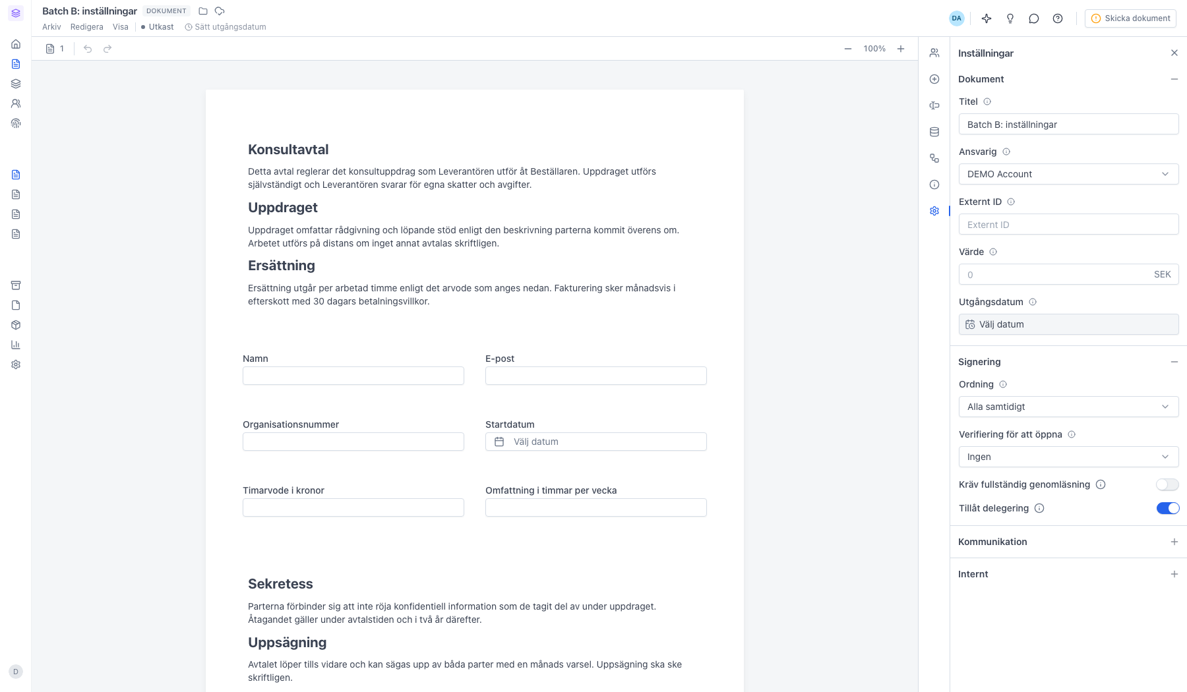
Task: Undo the last action
Action: click(x=88, y=49)
